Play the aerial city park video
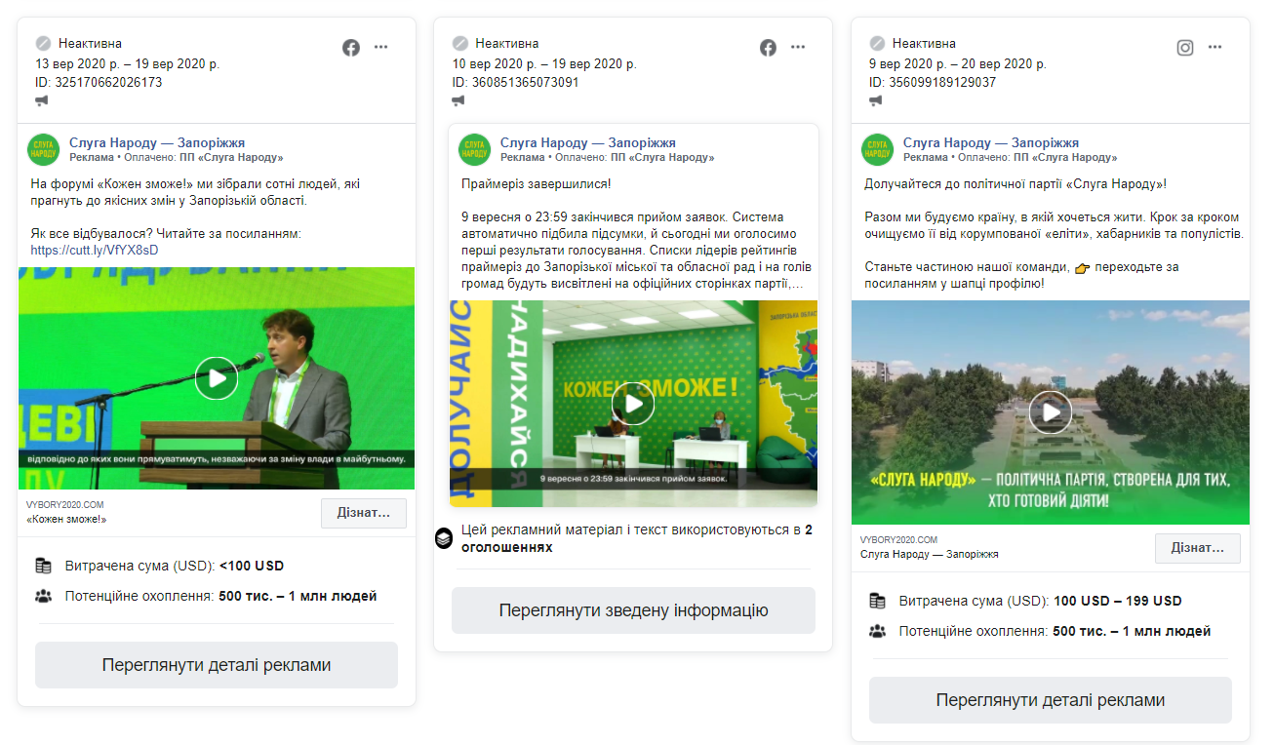Screen dimensions: 1274x745 tap(1051, 412)
